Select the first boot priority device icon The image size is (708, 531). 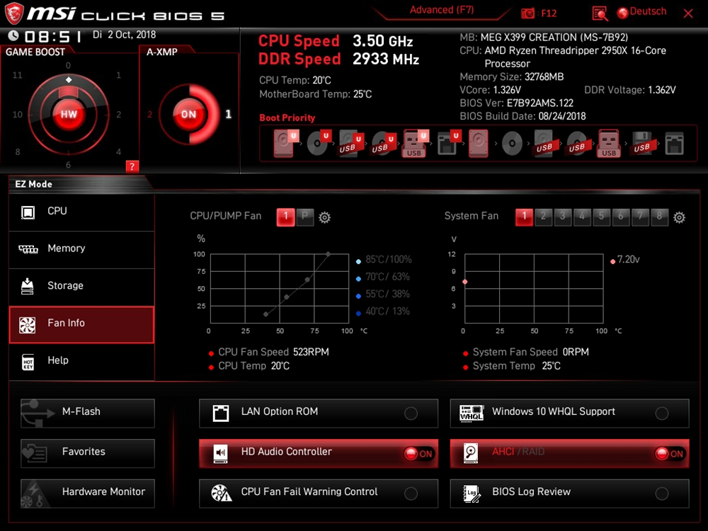[x=285, y=144]
